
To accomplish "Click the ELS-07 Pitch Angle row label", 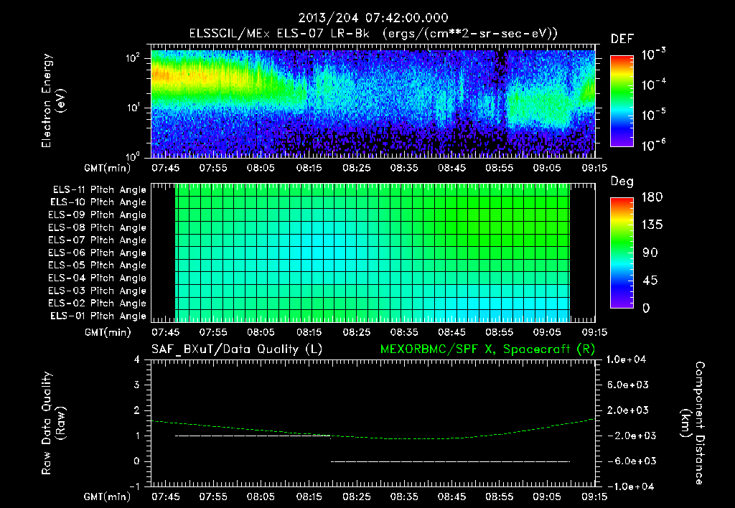I will (98, 240).
